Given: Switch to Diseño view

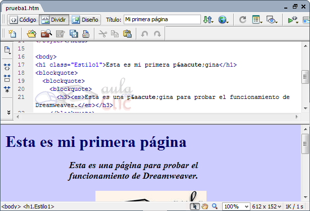Looking at the screenshot, I should (x=84, y=20).
